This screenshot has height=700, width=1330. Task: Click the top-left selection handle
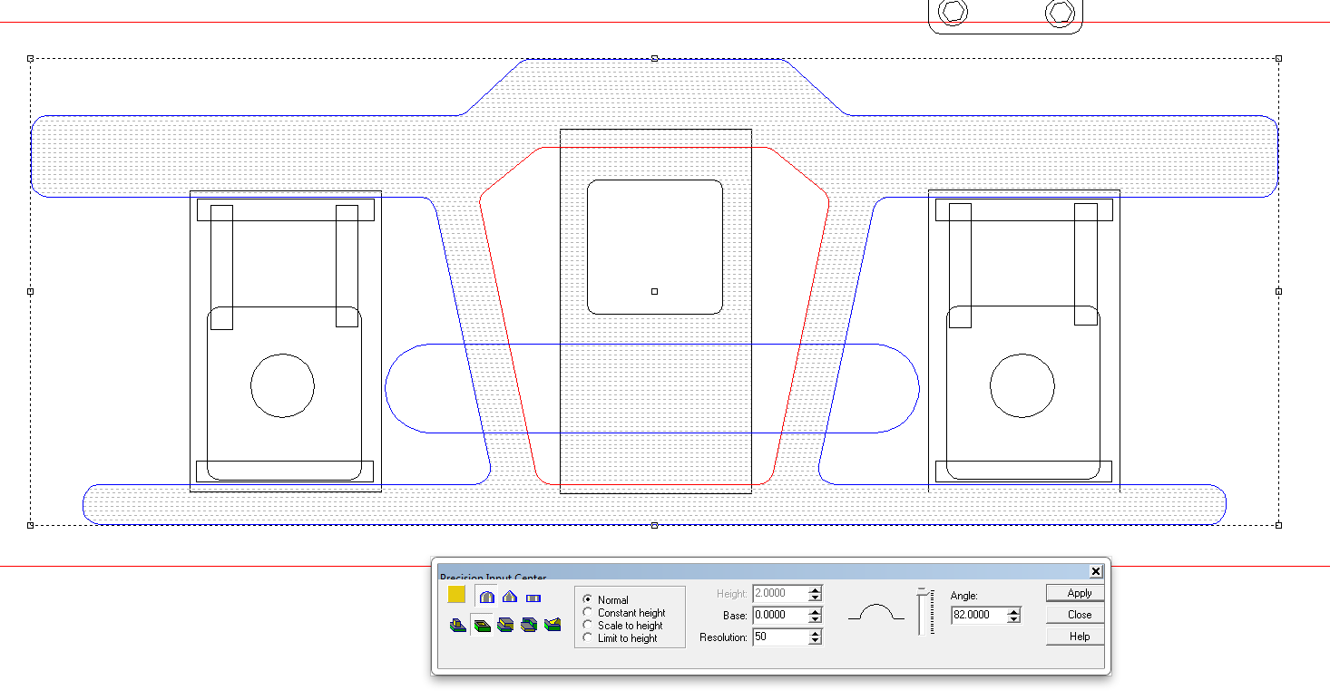click(31, 58)
